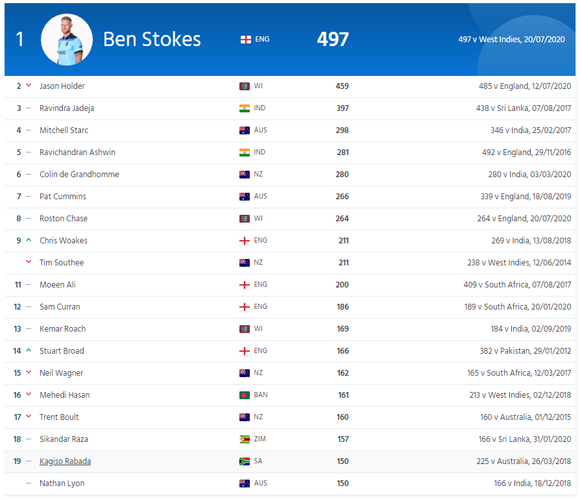Click the England flag next to Moeen Ali
This screenshot has height=501, width=582.
245,284
